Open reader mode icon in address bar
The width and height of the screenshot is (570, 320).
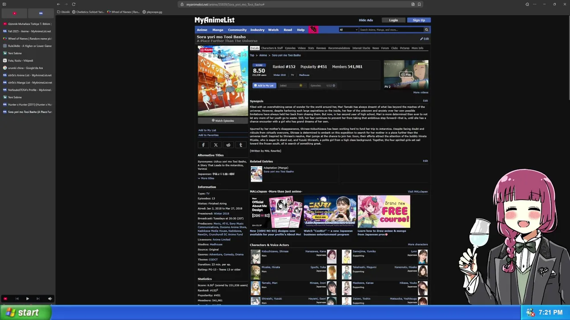(x=413, y=4)
